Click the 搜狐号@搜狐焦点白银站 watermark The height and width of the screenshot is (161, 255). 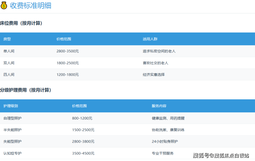221,156
